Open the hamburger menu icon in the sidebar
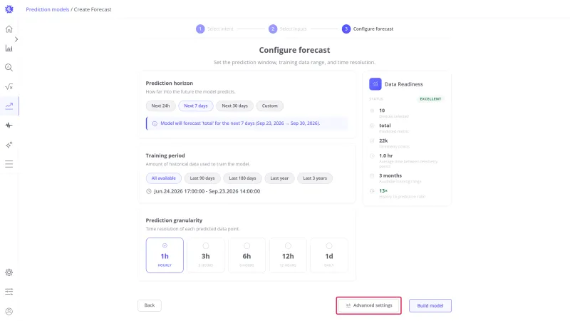 click(x=9, y=164)
